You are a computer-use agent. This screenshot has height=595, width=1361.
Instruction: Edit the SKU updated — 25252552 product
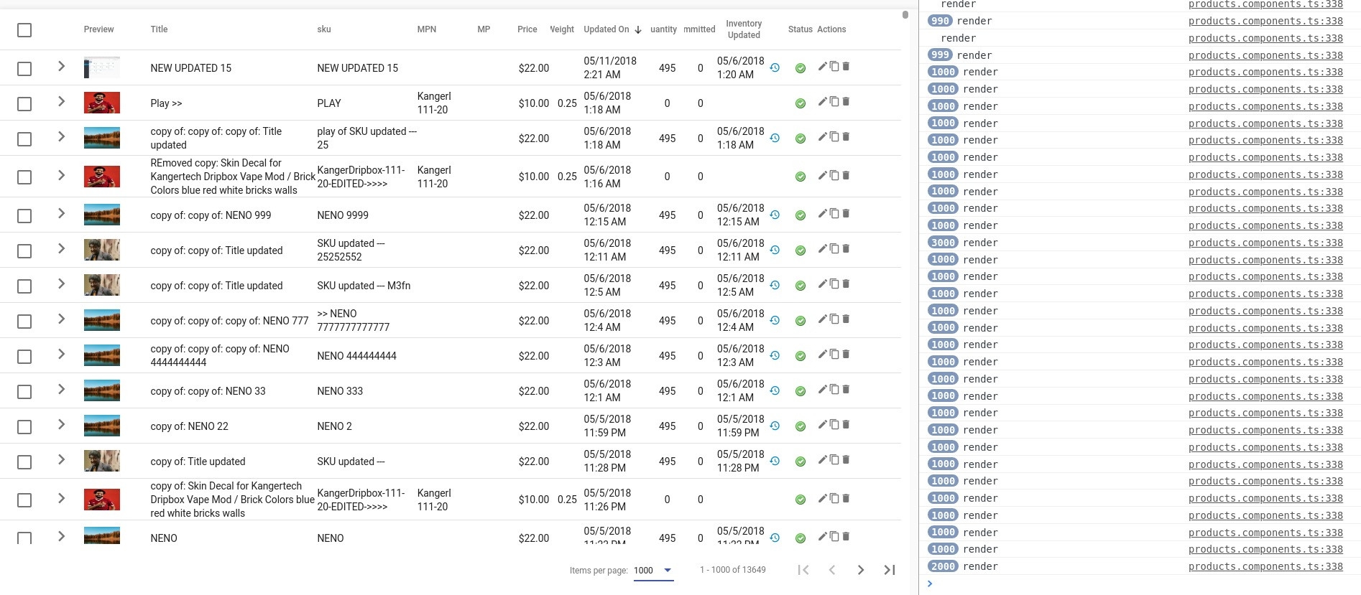click(x=822, y=248)
